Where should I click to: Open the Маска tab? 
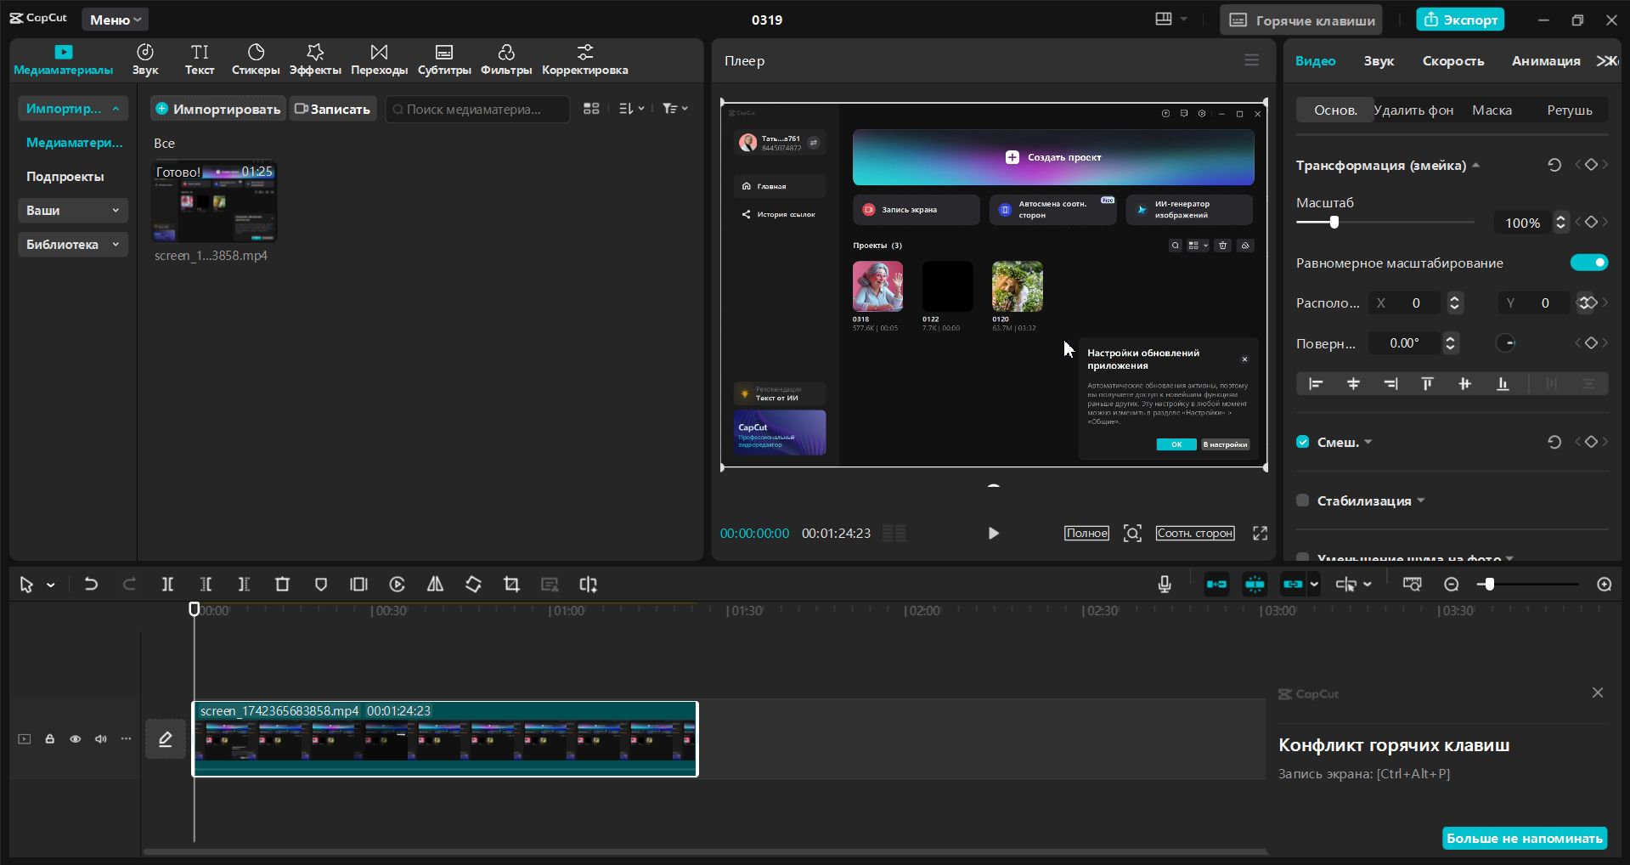tap(1492, 110)
